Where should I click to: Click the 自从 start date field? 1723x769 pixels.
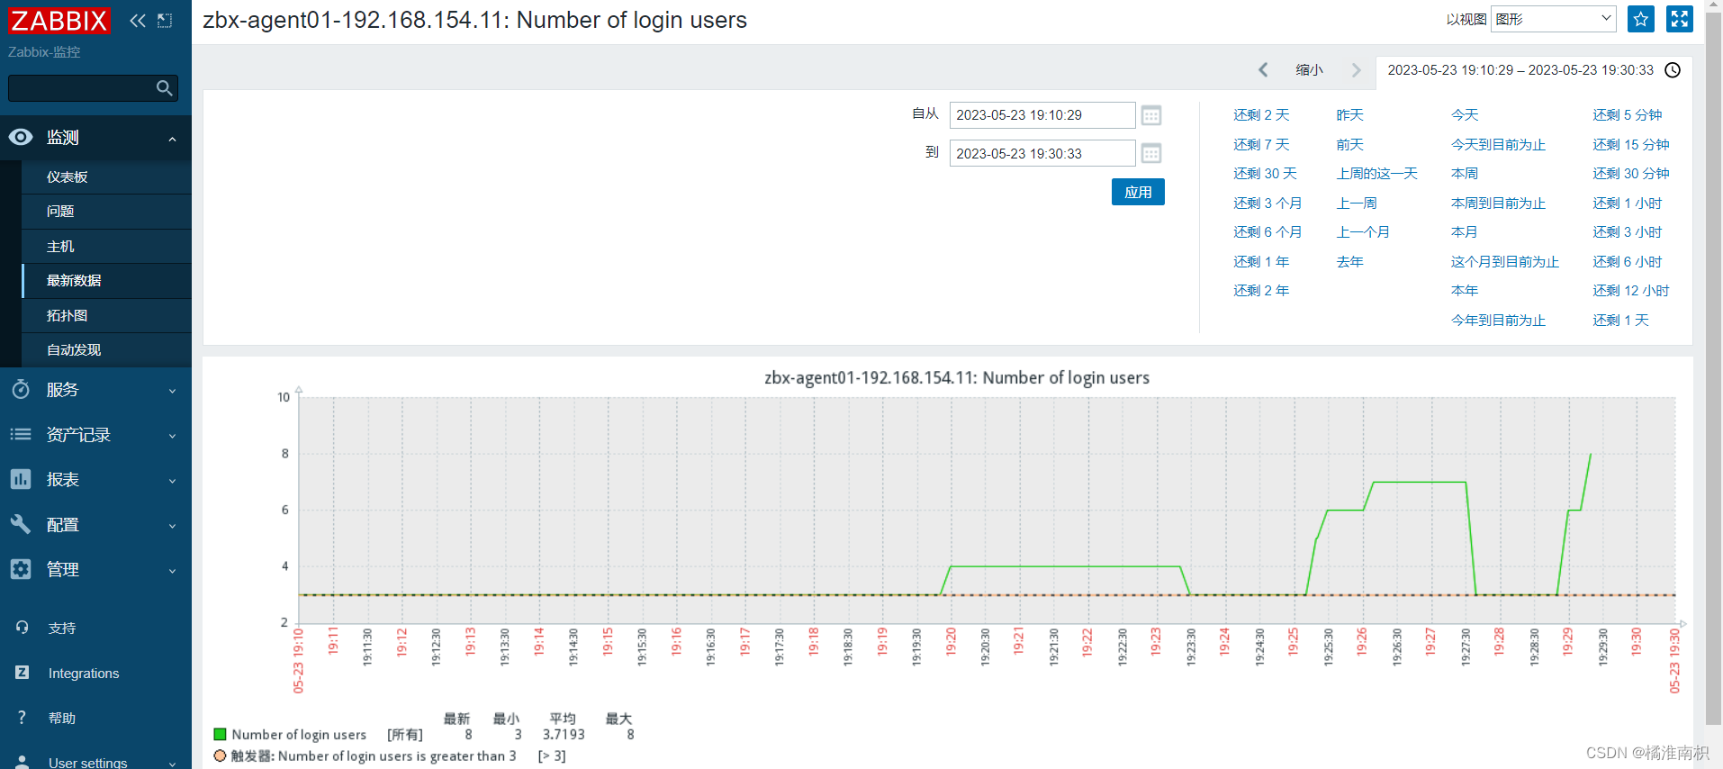[1042, 115]
